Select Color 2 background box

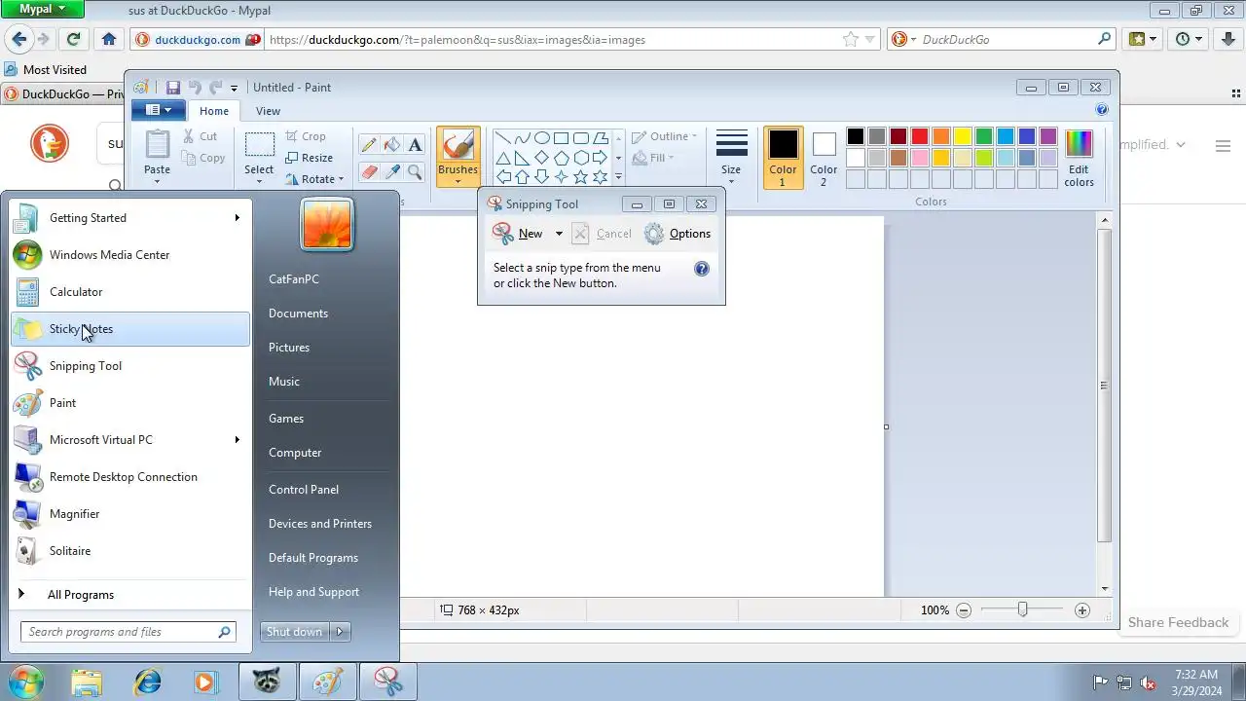click(x=824, y=158)
